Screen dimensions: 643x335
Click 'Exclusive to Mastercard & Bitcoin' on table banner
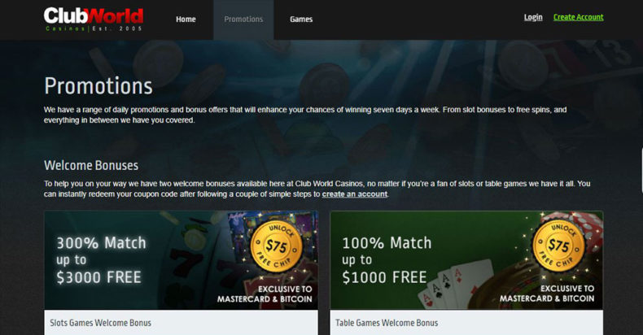[x=547, y=294]
